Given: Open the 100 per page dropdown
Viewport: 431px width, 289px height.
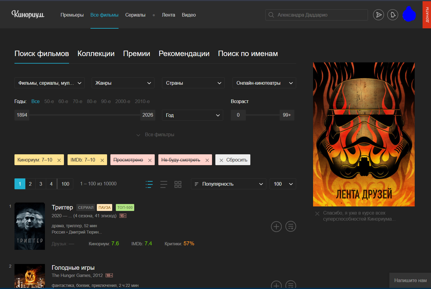Looking at the screenshot, I should pyautogui.click(x=283, y=184).
